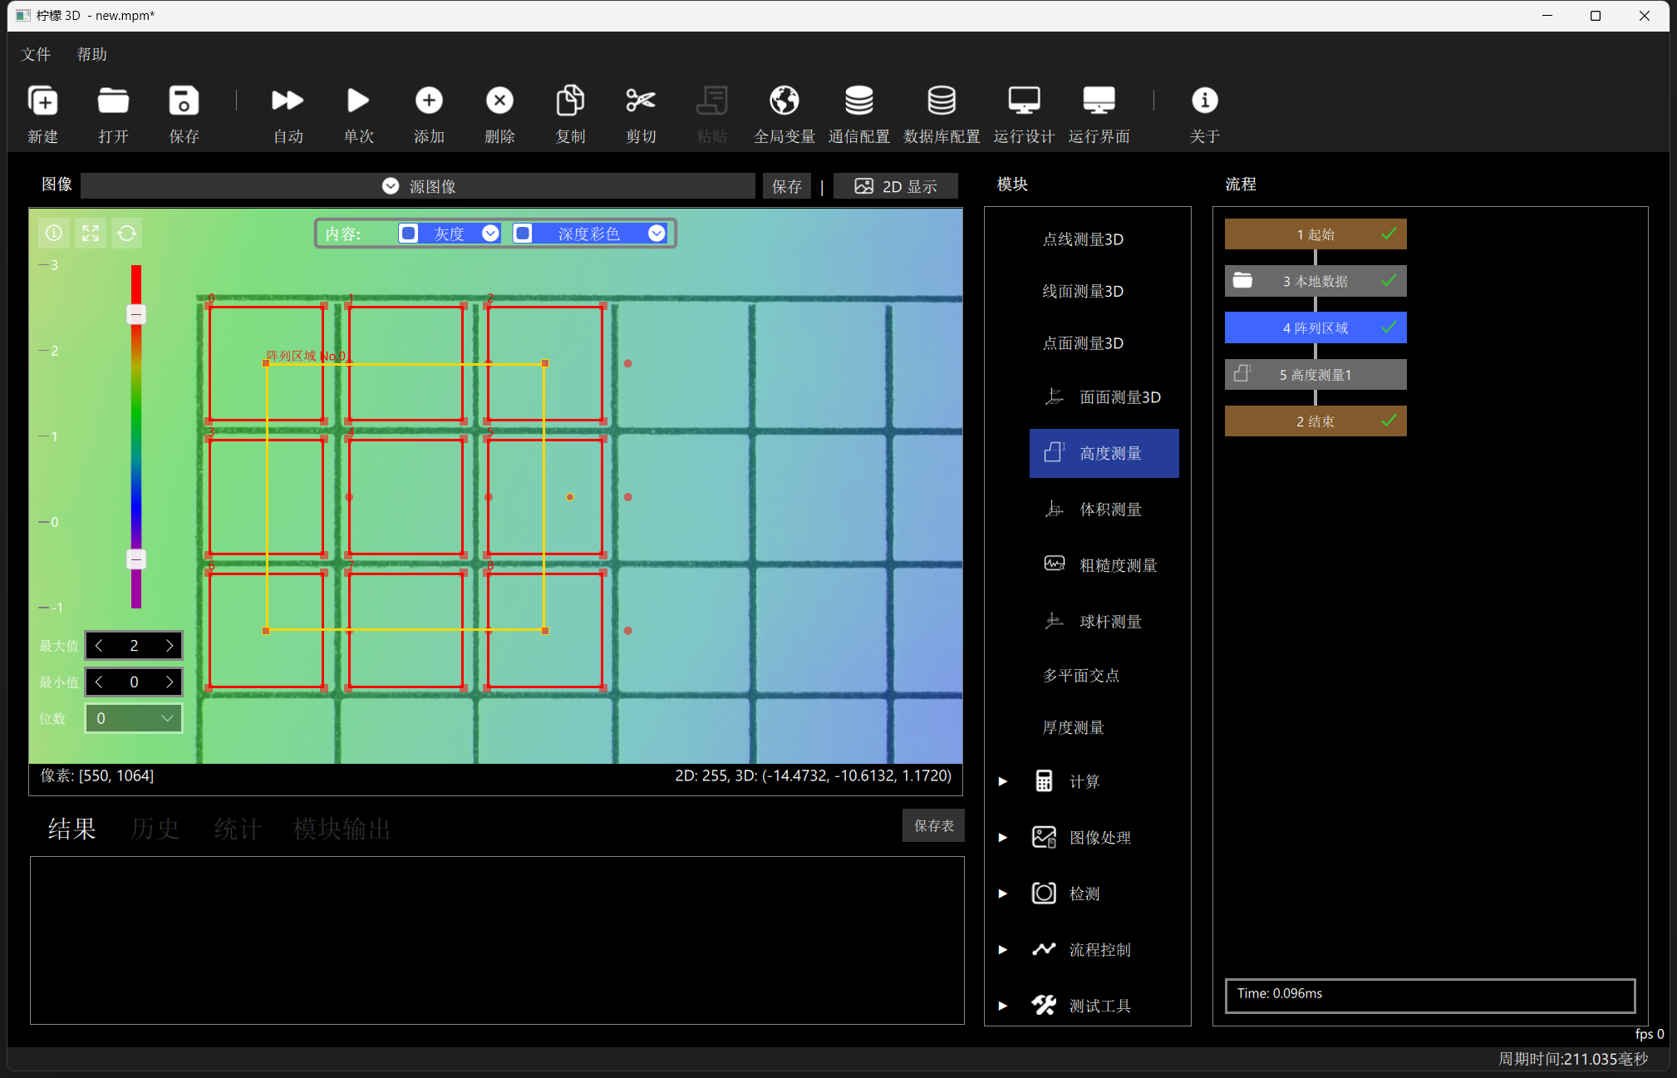Image resolution: width=1677 pixels, height=1078 pixels.
Task: Select the 2 结束 flow step
Action: click(1316, 421)
